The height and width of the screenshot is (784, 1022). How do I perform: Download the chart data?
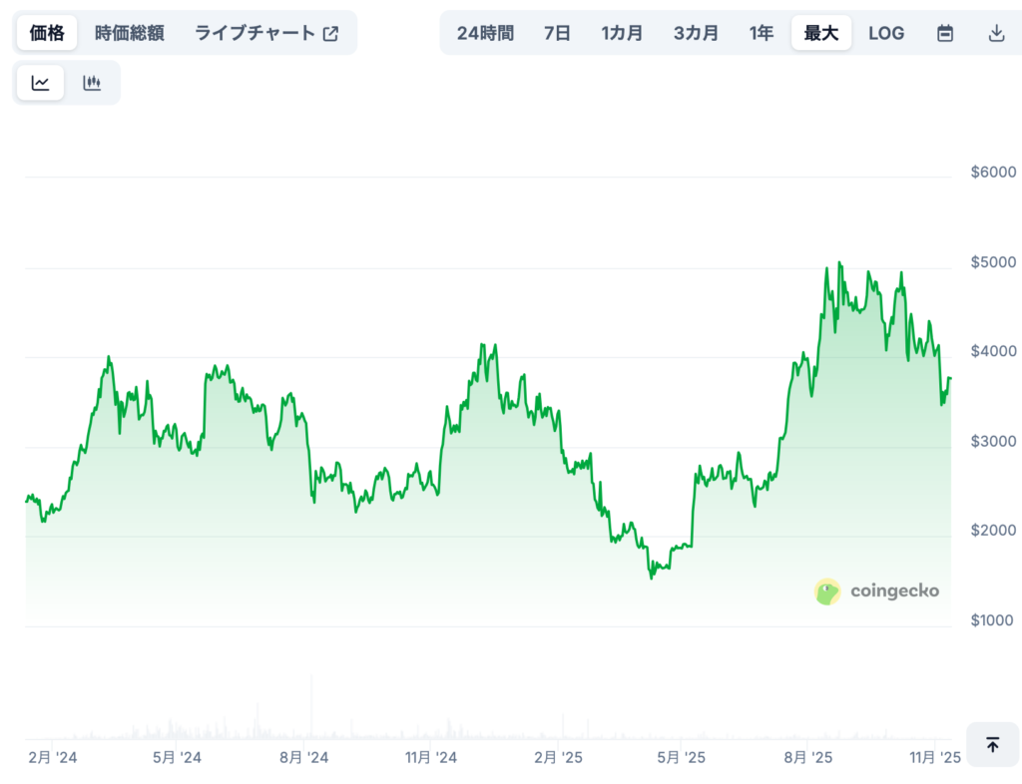(996, 32)
